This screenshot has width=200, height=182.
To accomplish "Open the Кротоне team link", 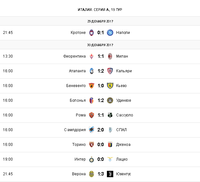I will click(x=78, y=33).
